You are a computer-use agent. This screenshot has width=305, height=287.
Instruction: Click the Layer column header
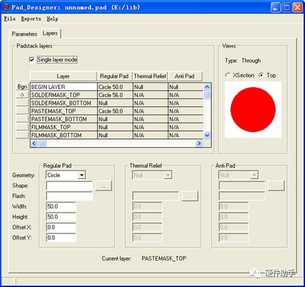(63, 76)
